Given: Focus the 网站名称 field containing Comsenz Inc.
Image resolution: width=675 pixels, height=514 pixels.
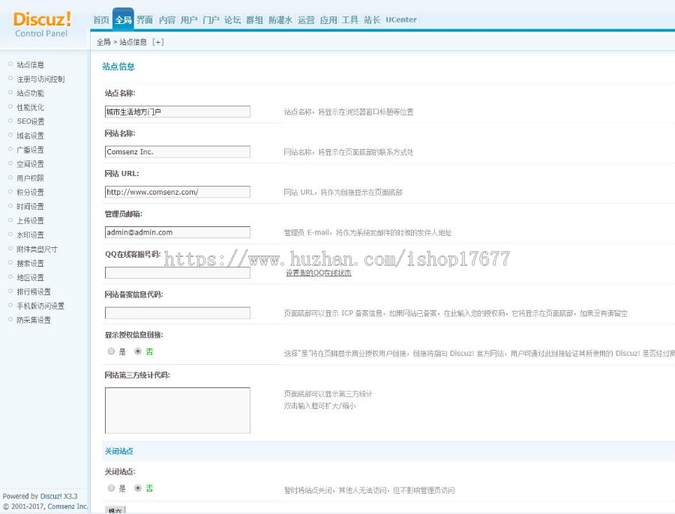Looking at the screenshot, I should tap(177, 152).
